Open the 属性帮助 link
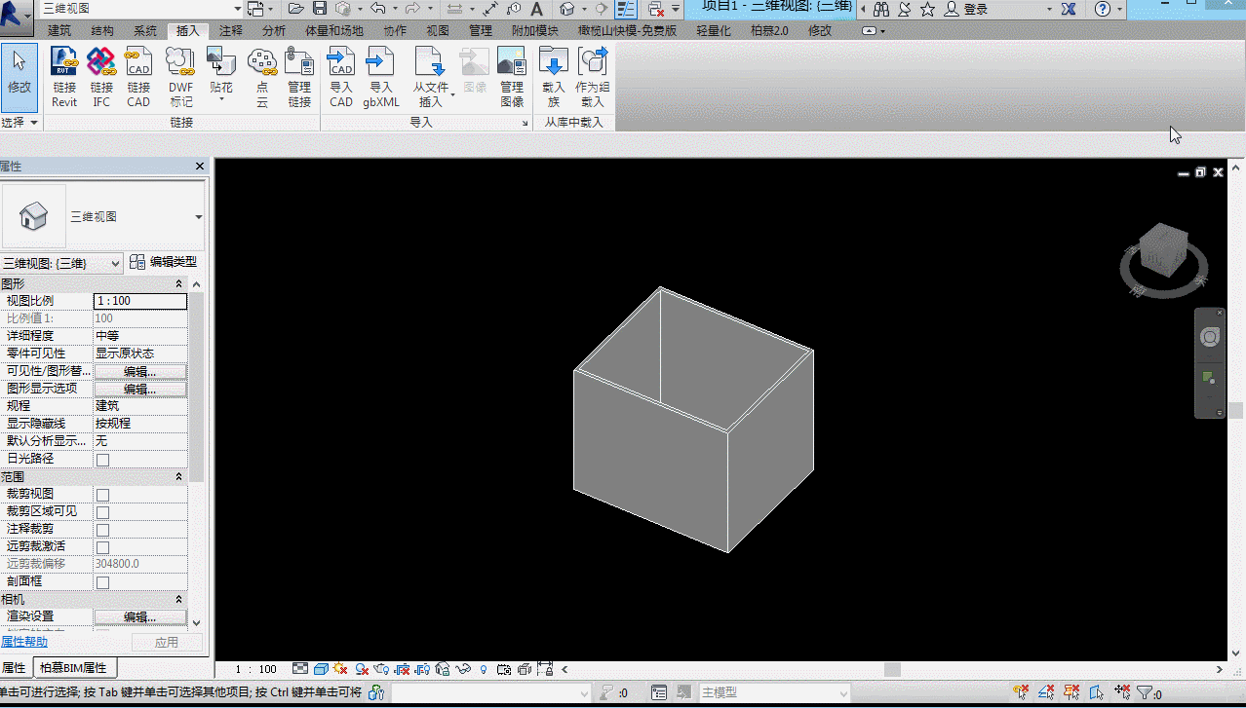This screenshot has height=708, width=1246. click(23, 642)
